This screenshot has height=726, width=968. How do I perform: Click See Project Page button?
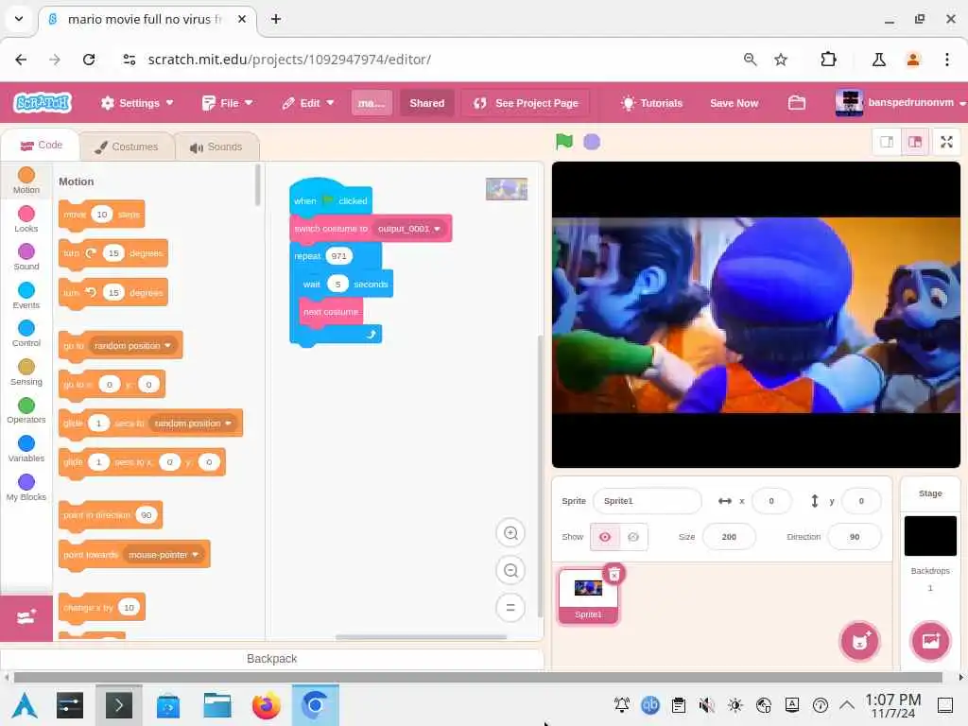click(x=526, y=103)
